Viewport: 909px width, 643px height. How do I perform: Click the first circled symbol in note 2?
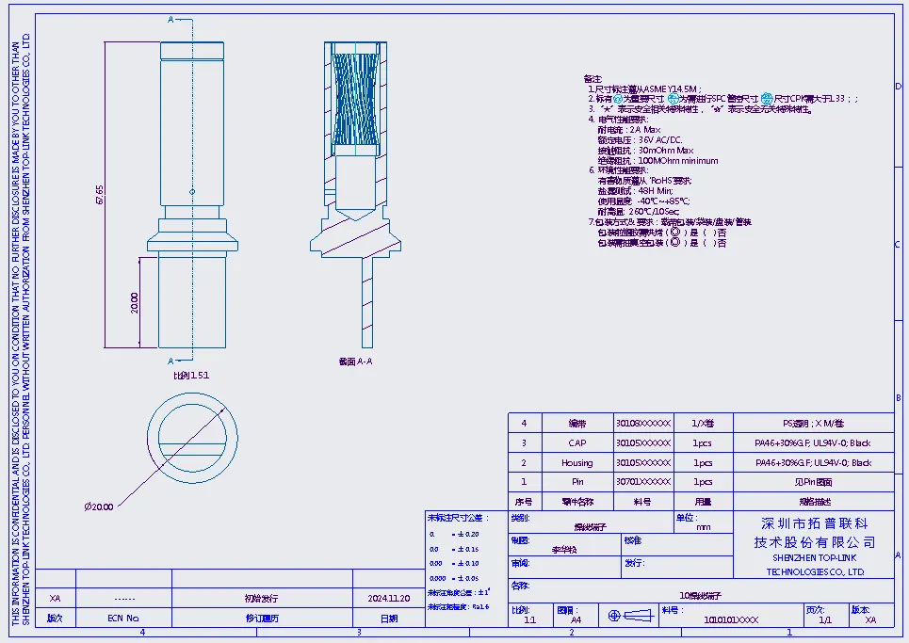618,98
